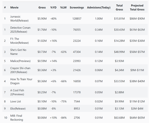Select MI8: Final Reckoning title
The image size is (149, 123).
(17, 118)
